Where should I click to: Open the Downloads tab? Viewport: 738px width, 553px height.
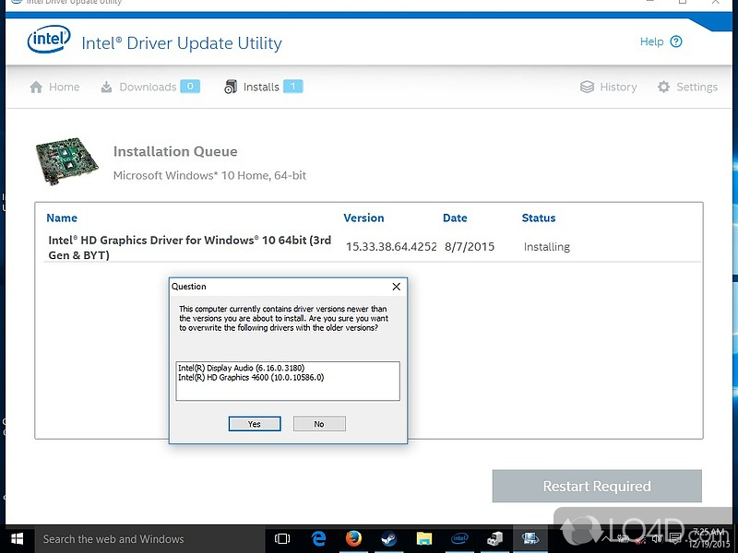pyautogui.click(x=148, y=87)
